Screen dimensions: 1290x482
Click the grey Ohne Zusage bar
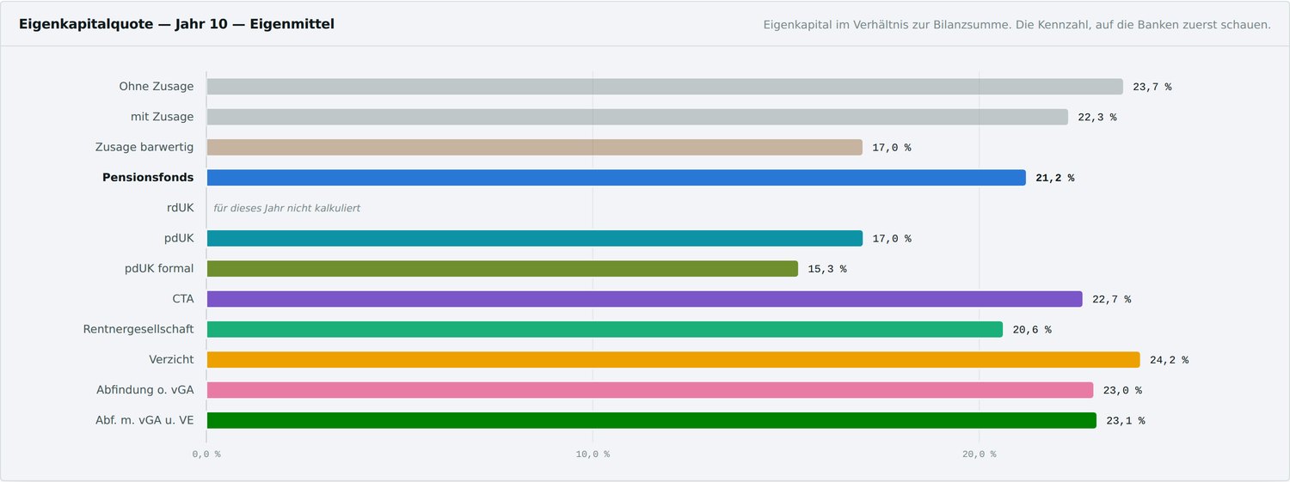pos(665,87)
